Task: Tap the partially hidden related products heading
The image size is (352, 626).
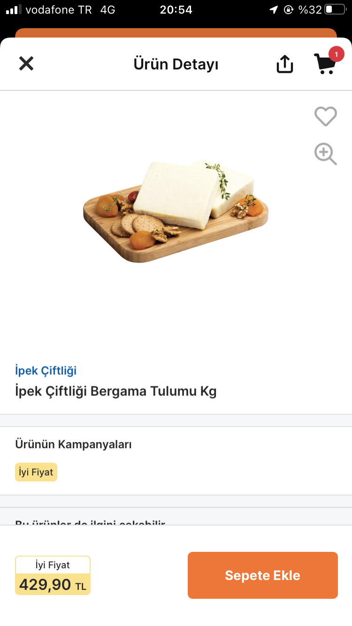Action: tap(90, 522)
